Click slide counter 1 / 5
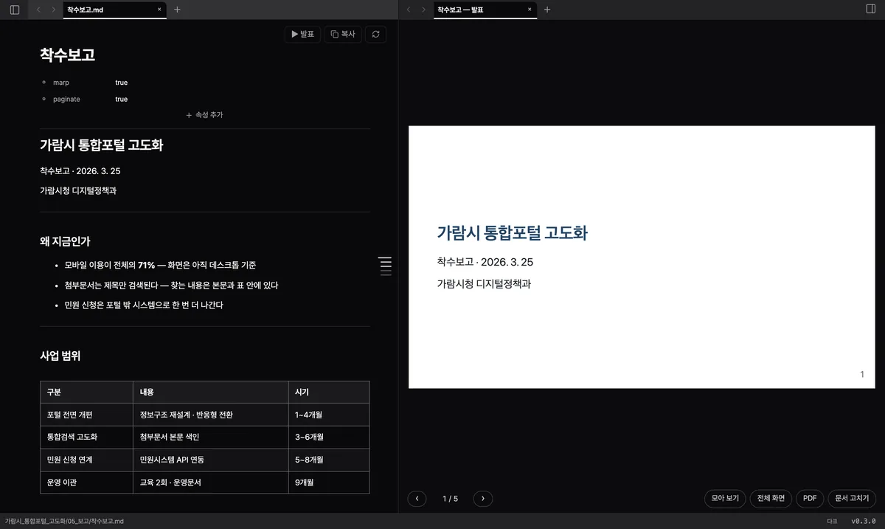The width and height of the screenshot is (885, 529). [x=450, y=499]
